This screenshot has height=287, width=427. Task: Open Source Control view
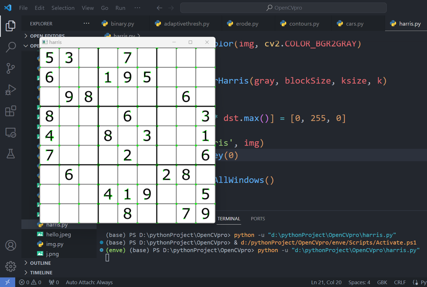point(11,68)
